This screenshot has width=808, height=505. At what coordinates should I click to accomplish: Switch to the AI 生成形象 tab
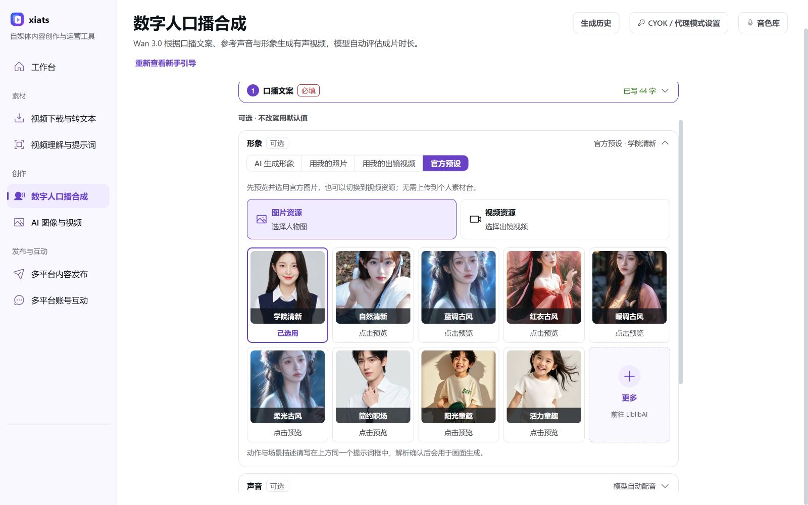tap(274, 164)
